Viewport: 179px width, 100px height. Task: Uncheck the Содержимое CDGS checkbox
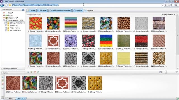click(x=4, y=20)
